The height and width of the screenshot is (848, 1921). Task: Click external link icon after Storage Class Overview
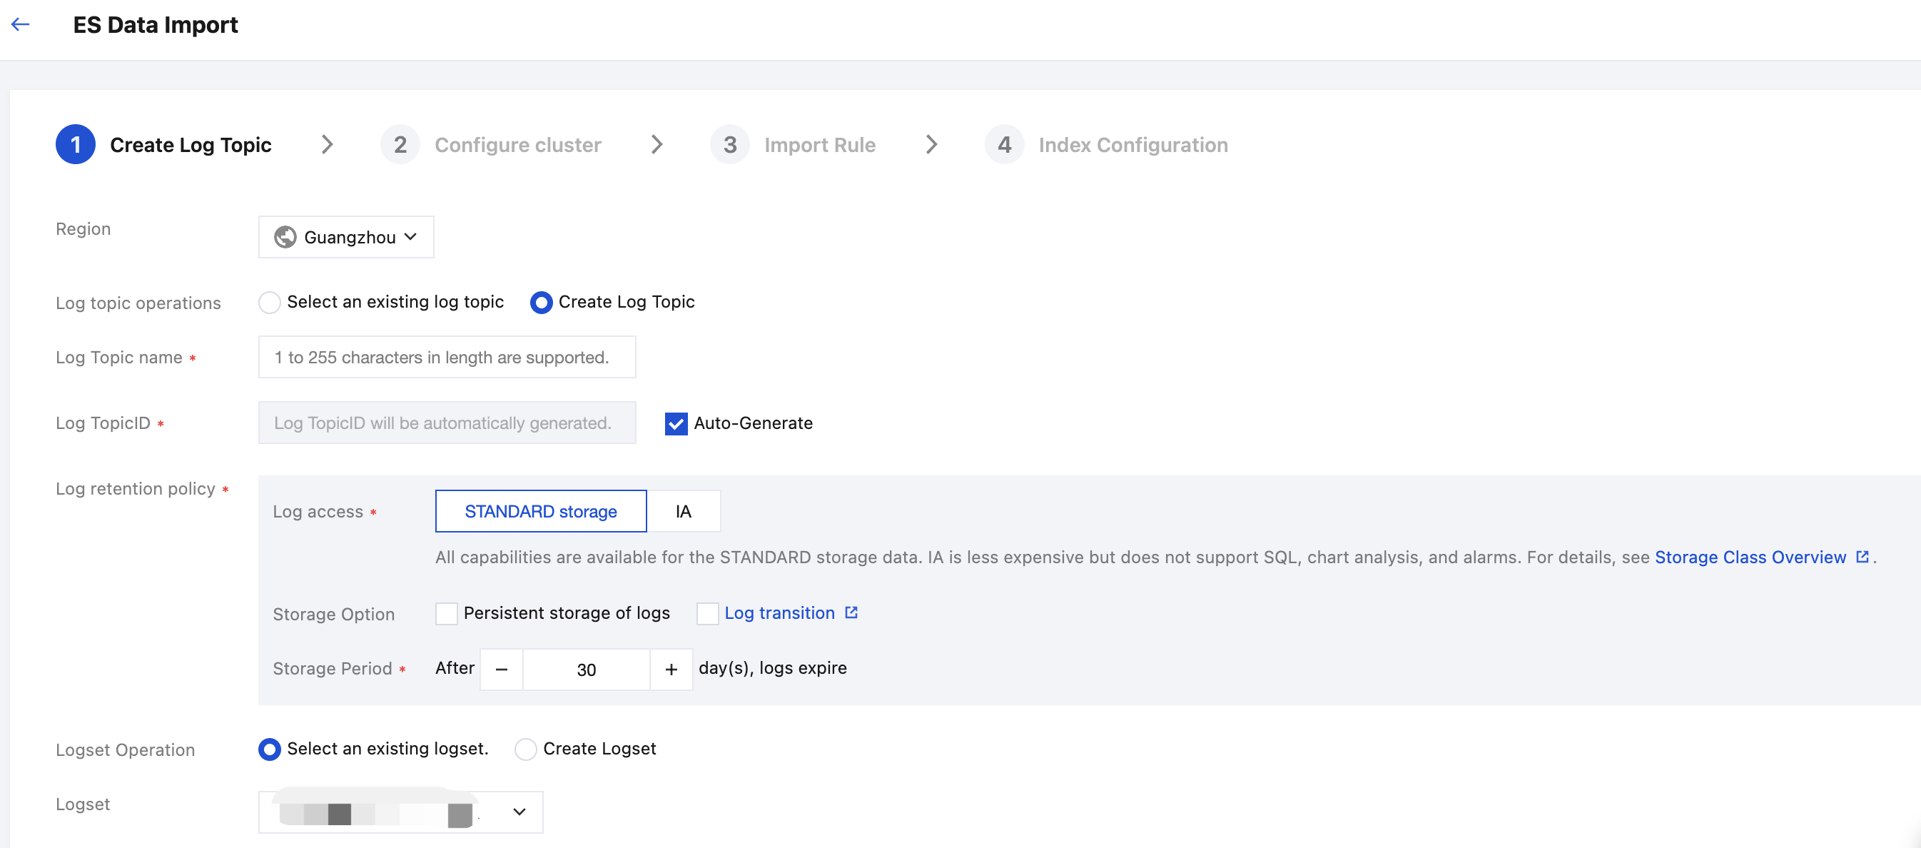[1861, 556]
